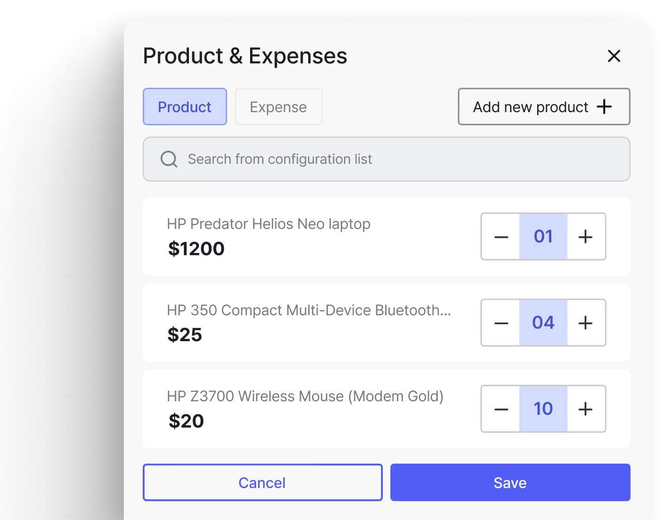Screen dimensions: 670x520
Task: Click the plus icon in Add new product
Action: click(x=604, y=107)
